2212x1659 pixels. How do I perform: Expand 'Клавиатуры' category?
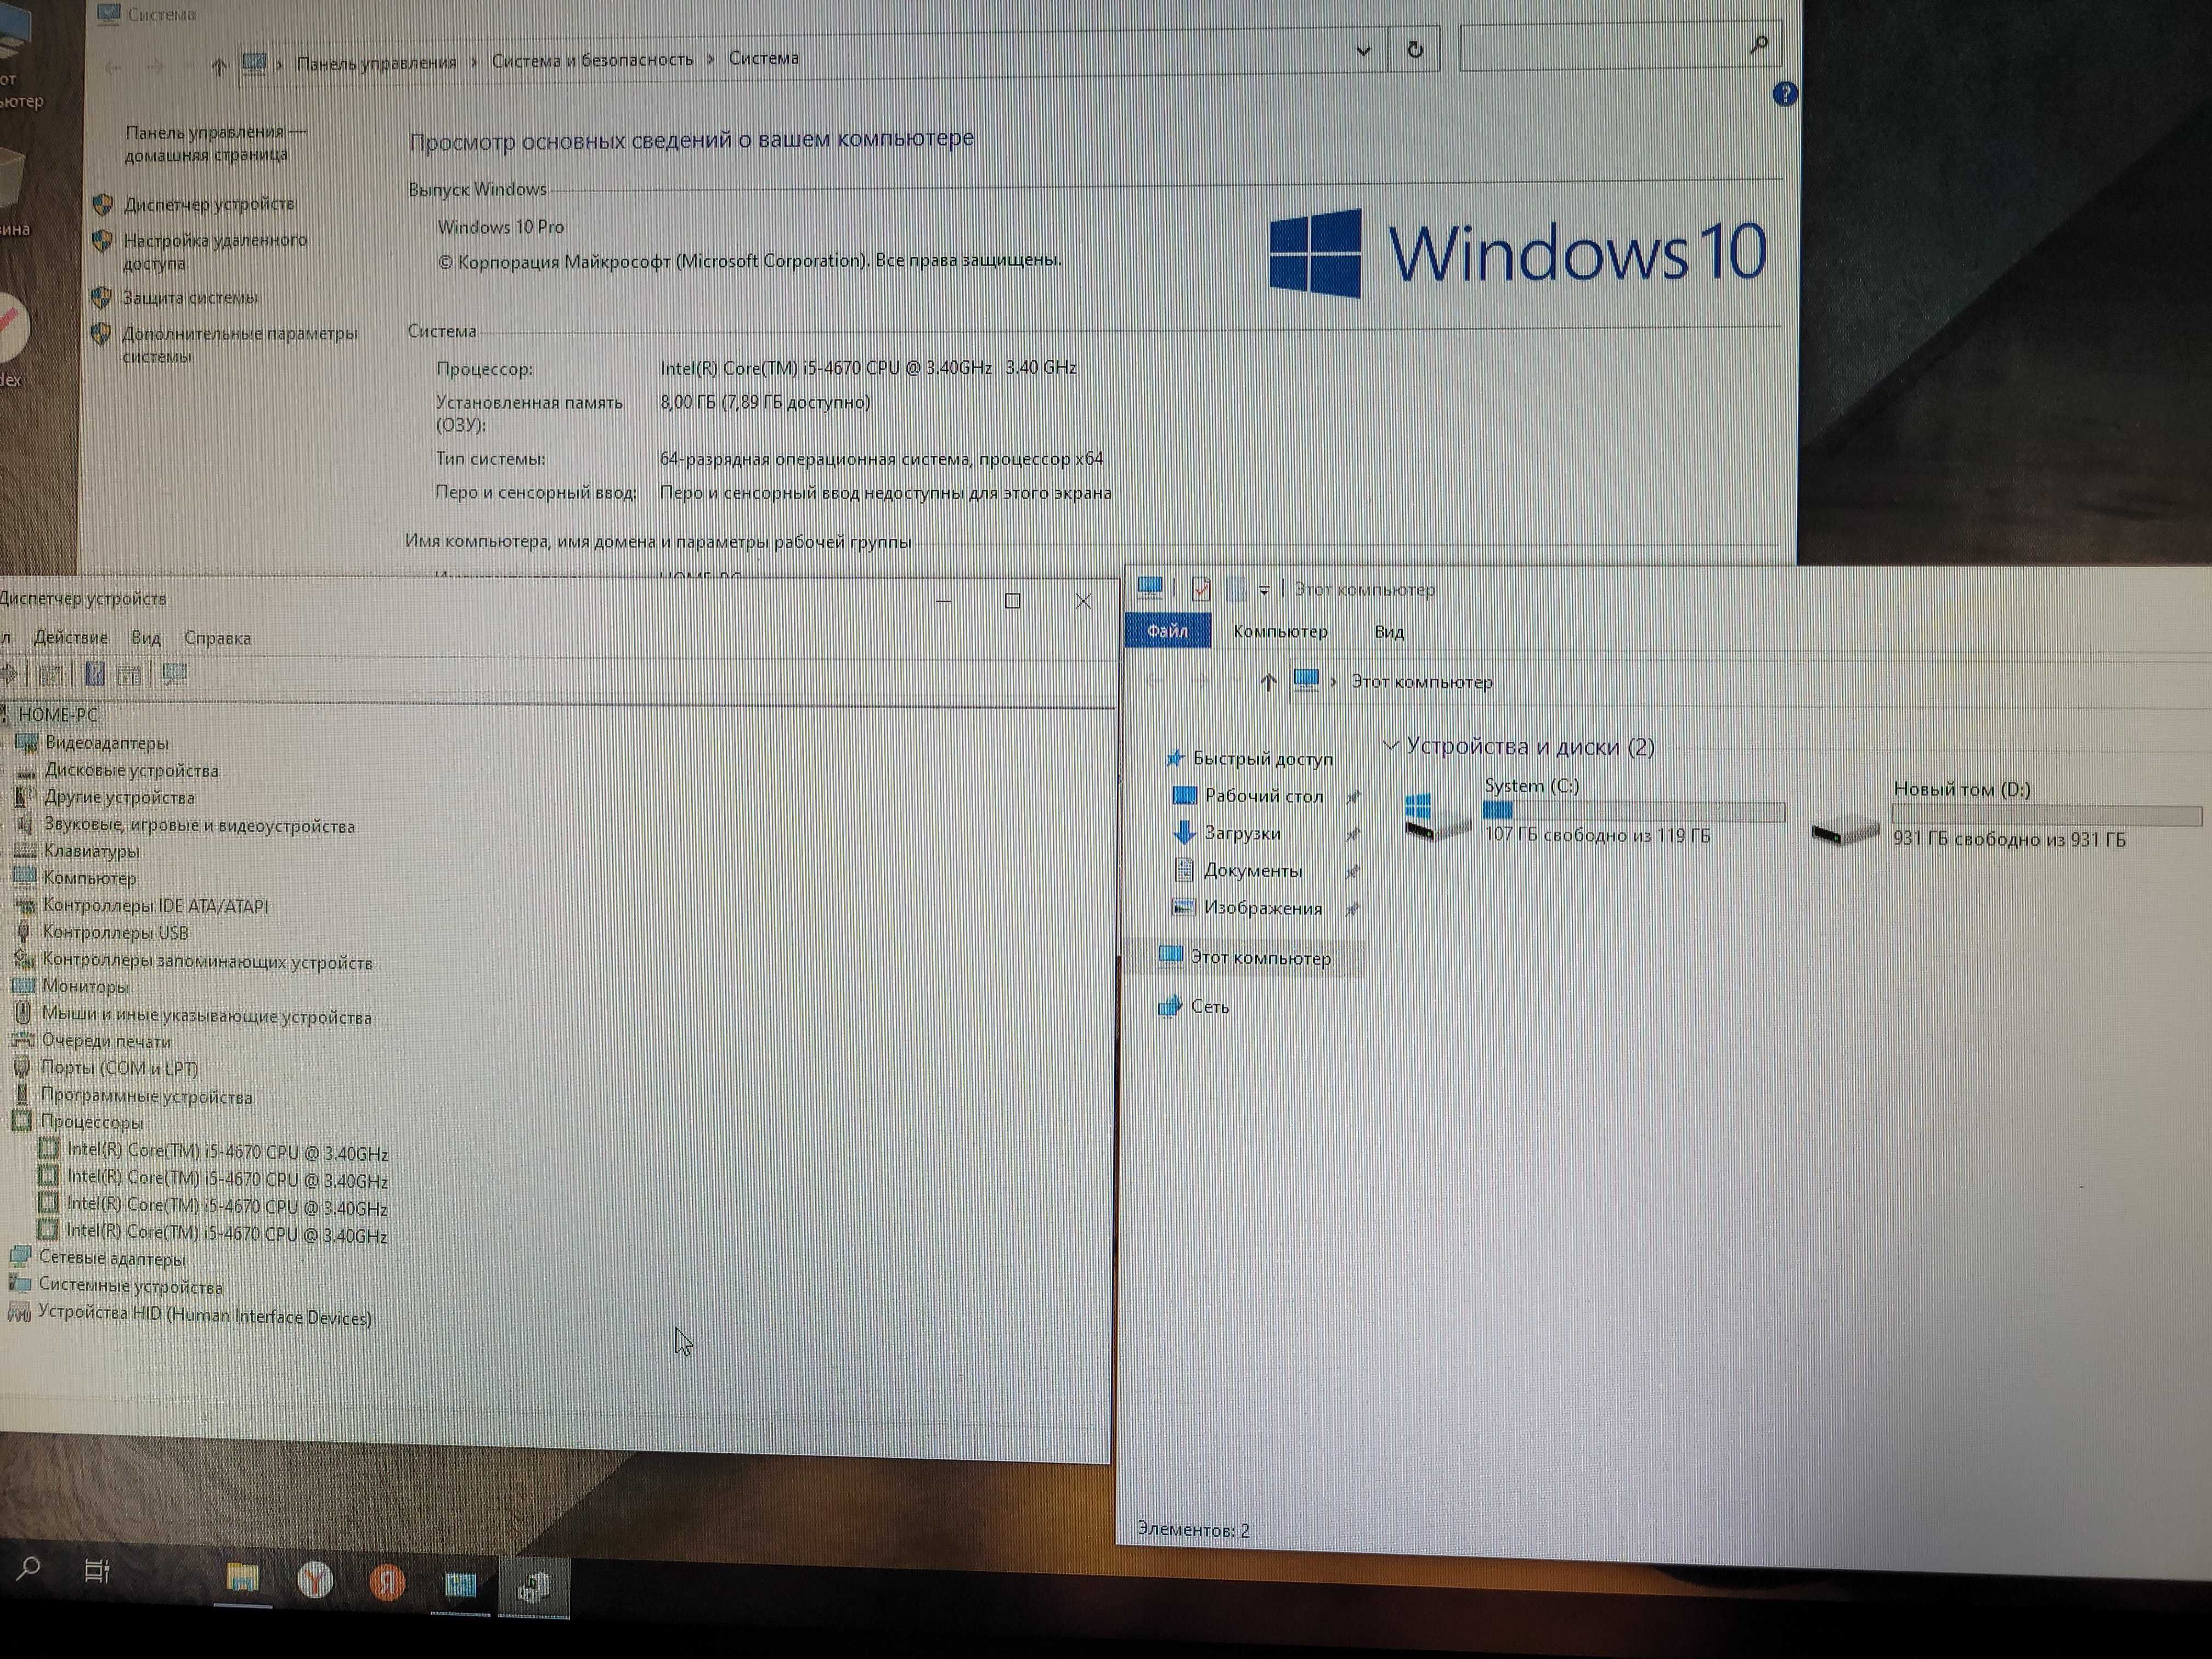click(x=91, y=852)
